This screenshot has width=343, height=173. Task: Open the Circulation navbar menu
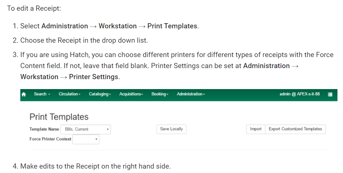[69, 94]
